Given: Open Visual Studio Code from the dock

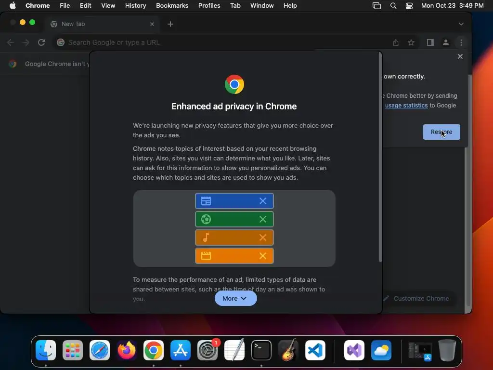Looking at the screenshot, I should tap(315, 350).
